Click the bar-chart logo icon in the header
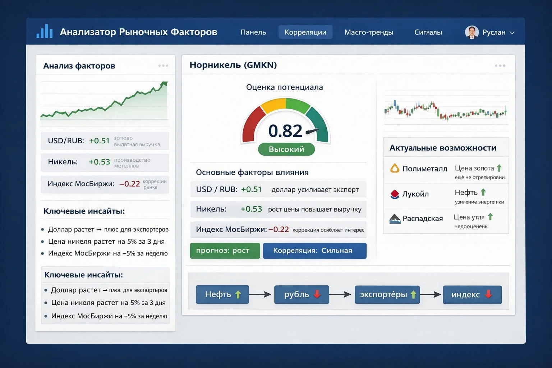This screenshot has height=368, width=552. click(45, 31)
